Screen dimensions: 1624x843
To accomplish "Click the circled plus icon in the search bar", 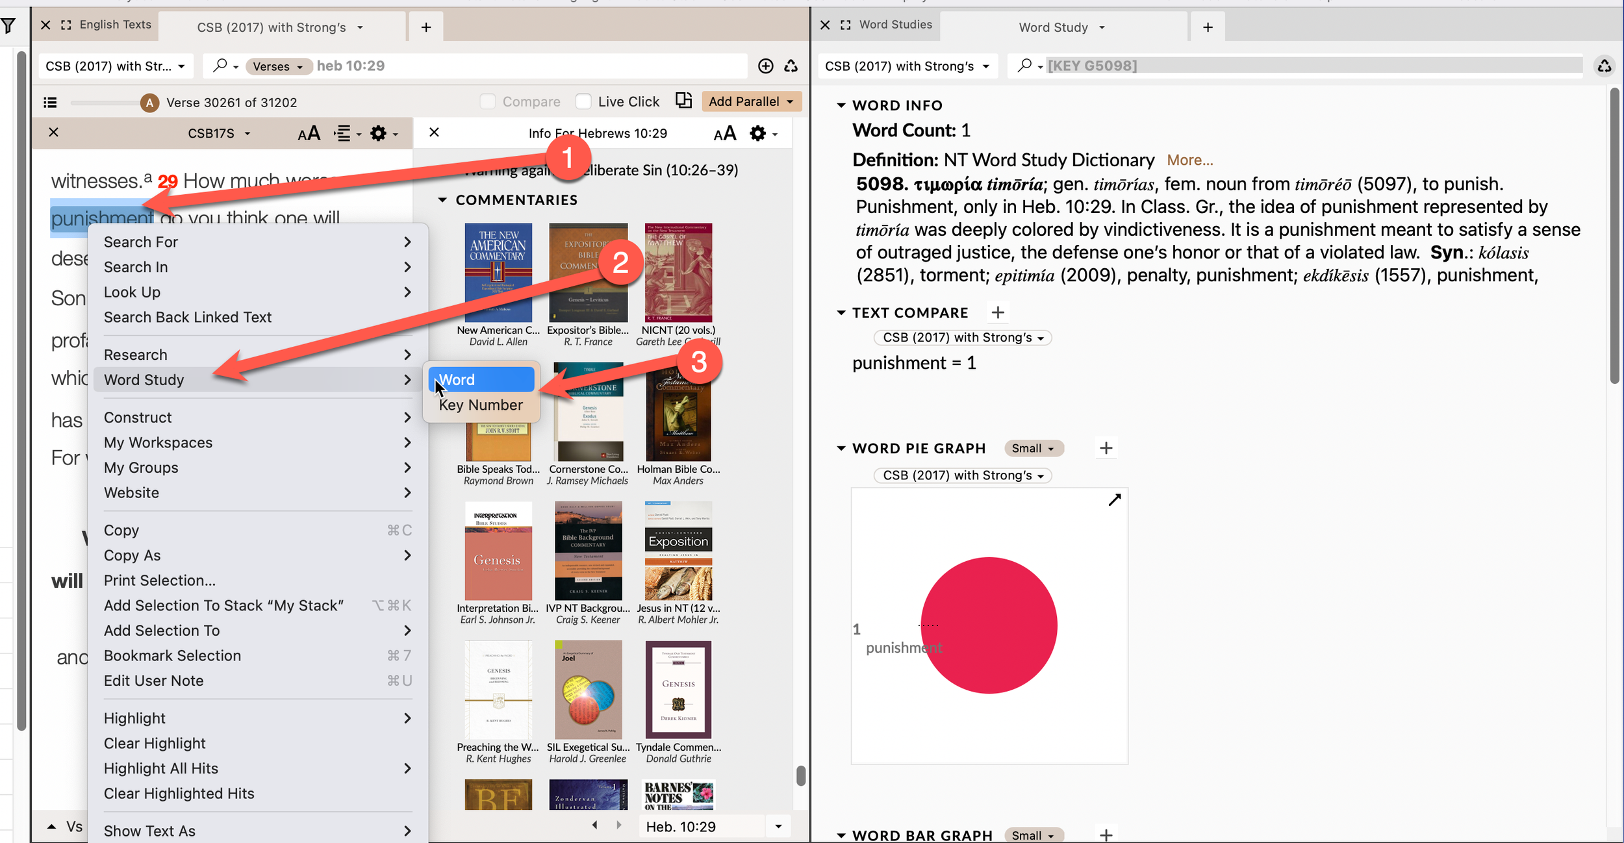I will 766,66.
